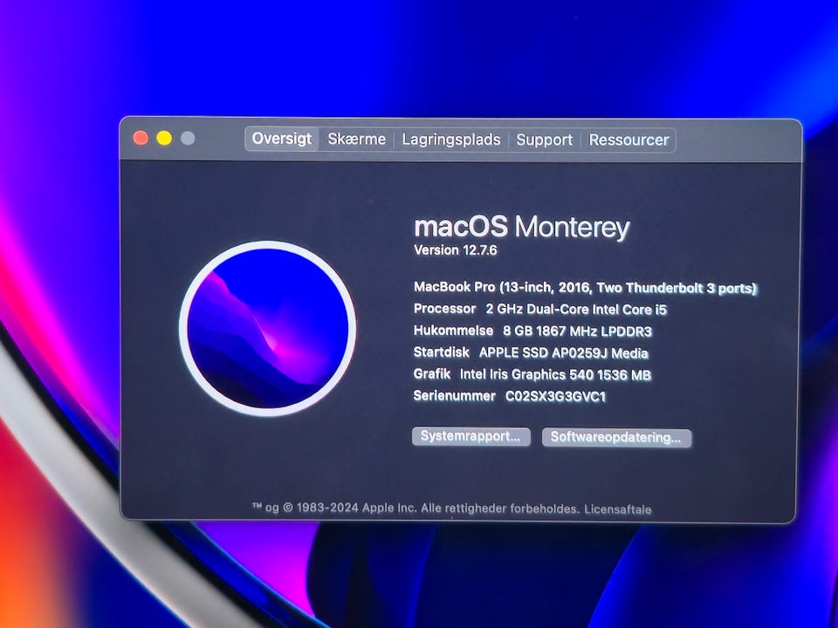Click the MacBook Pro model line

(x=585, y=288)
